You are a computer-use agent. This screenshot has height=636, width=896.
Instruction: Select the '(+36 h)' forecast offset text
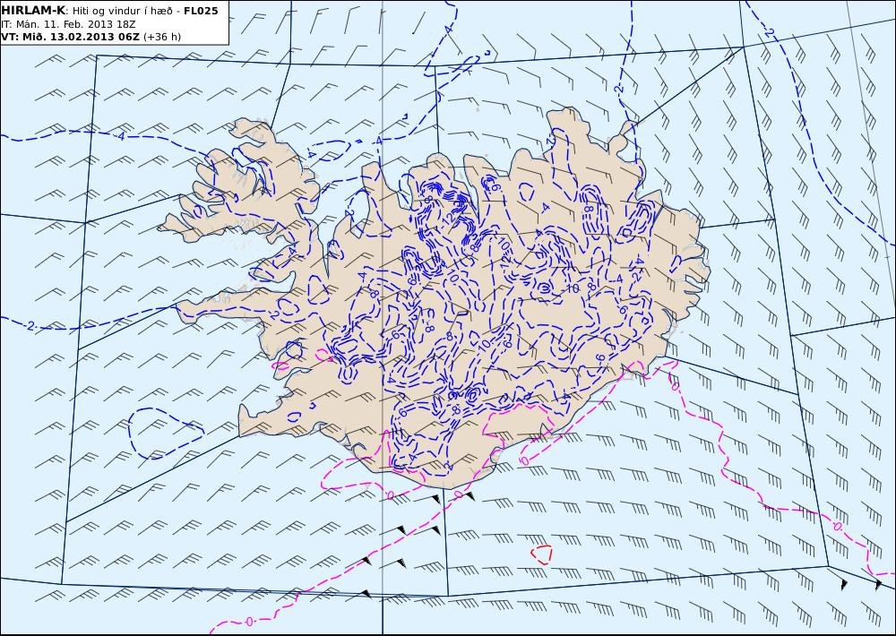(x=161, y=37)
